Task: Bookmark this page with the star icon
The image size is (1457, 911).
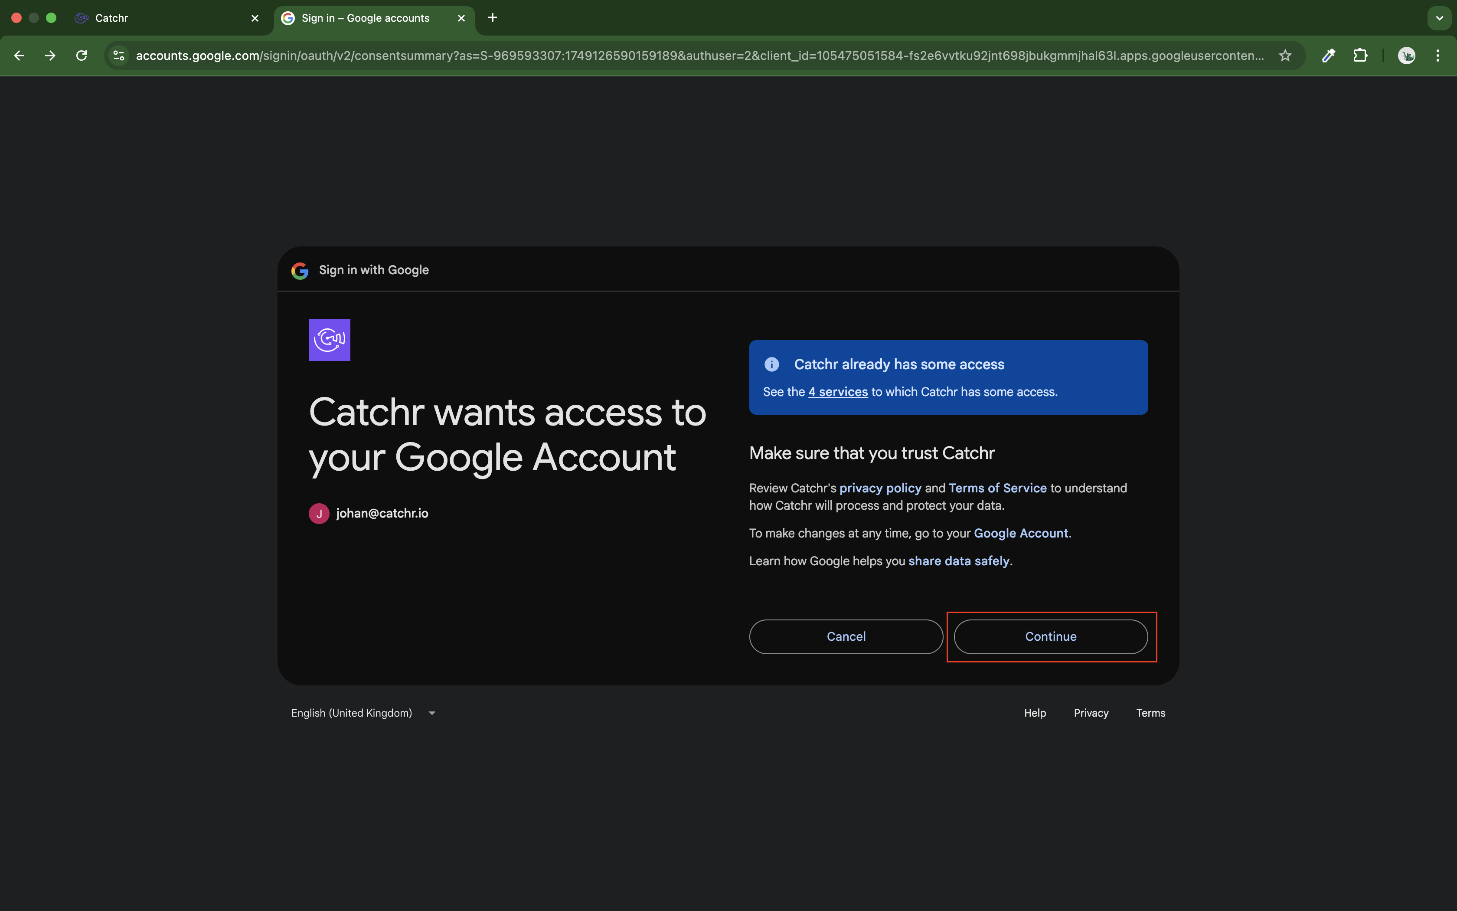Action: pyautogui.click(x=1285, y=56)
